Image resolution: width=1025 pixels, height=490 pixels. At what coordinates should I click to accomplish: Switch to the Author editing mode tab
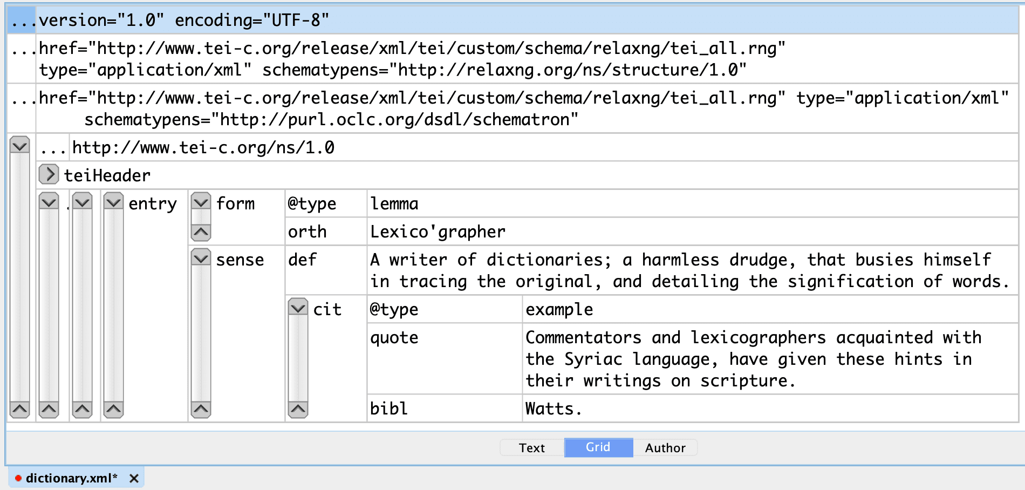(x=665, y=448)
